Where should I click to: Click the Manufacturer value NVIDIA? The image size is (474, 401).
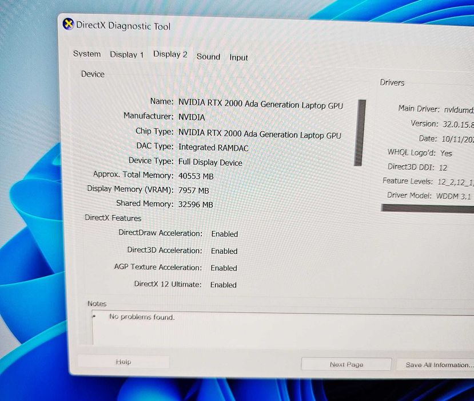point(192,117)
